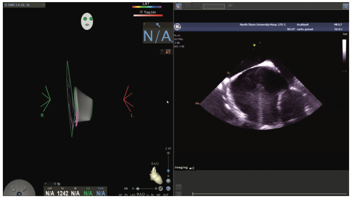This screenshot has width=353, height=200.
Task: Click the ultrasound fan image
Action: point(261,95)
